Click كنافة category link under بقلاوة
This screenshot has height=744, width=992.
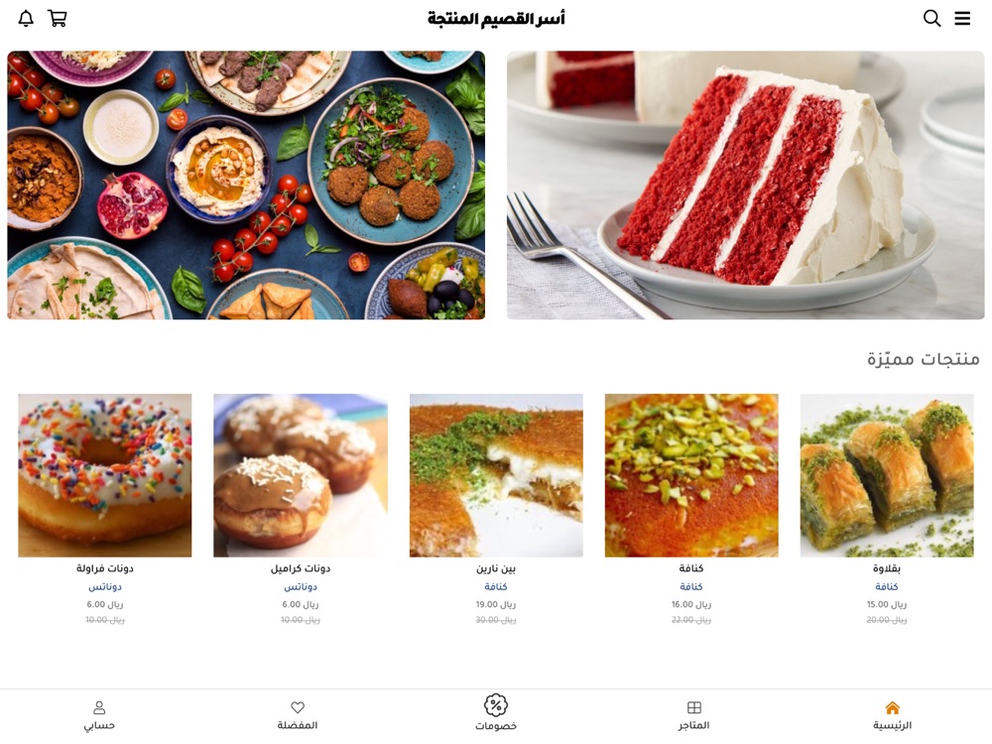coord(886,586)
